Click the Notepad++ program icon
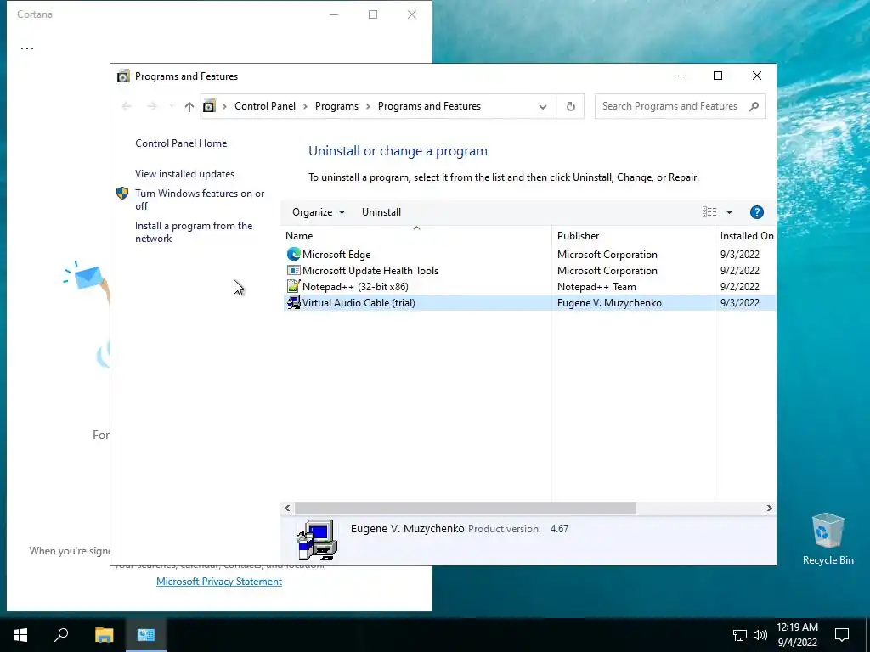The width and height of the screenshot is (870, 652). pos(293,287)
